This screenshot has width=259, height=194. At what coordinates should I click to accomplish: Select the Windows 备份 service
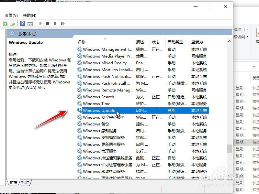pyautogui.click(x=143, y=124)
